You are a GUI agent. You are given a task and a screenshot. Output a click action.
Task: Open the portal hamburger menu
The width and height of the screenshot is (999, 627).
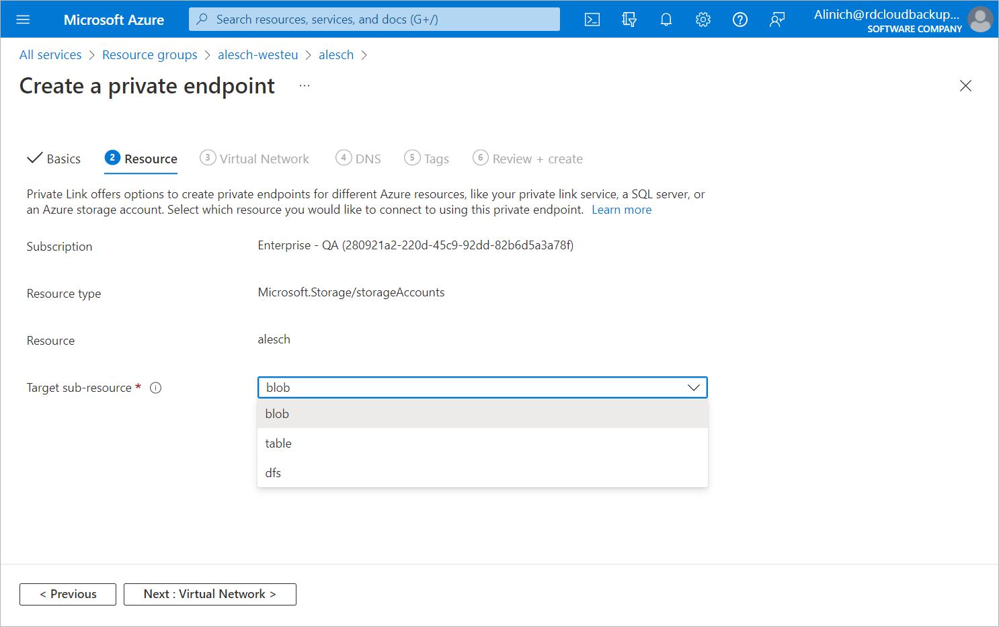point(23,19)
